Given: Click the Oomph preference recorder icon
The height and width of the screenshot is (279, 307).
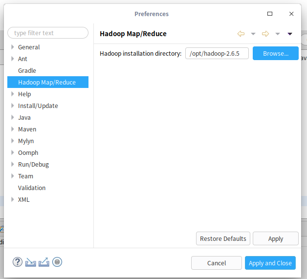Looking at the screenshot, I should click(57, 262).
